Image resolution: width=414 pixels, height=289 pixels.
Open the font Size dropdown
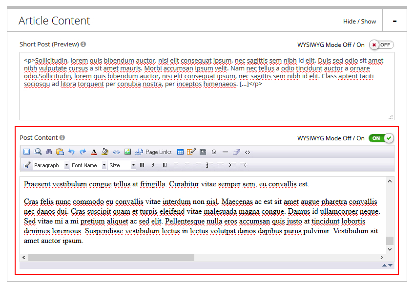click(x=122, y=165)
